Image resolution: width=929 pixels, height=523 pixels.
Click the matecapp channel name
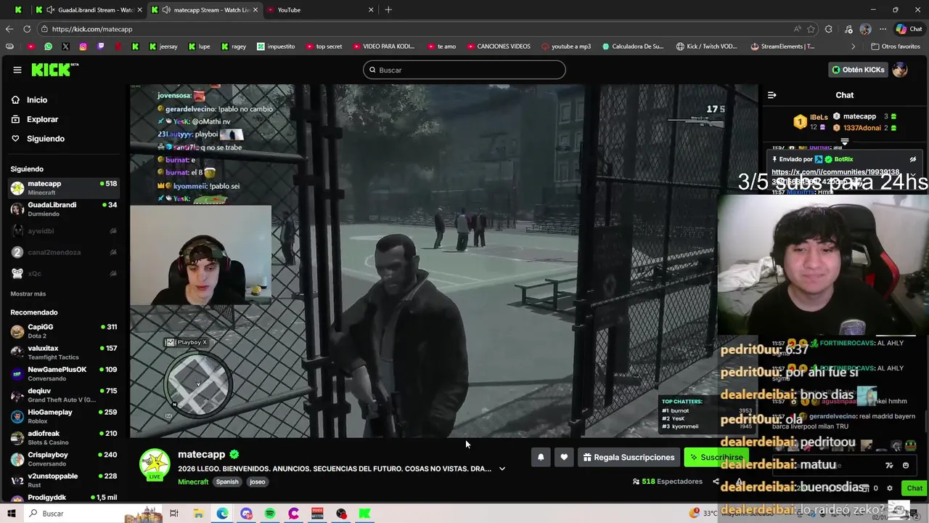point(202,454)
